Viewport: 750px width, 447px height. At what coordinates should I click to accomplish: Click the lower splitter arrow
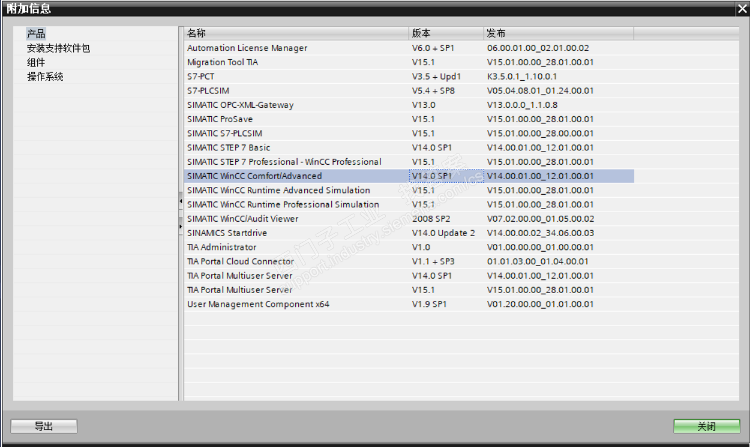tap(181, 226)
